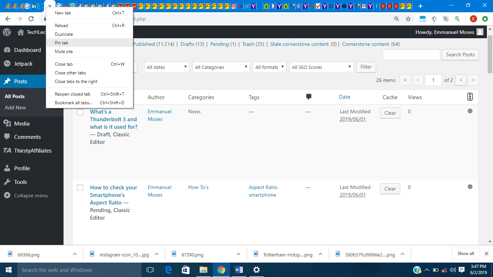The width and height of the screenshot is (493, 277).
Task: Click the SEO score dot in Aspect Ratio row
Action: (470, 187)
